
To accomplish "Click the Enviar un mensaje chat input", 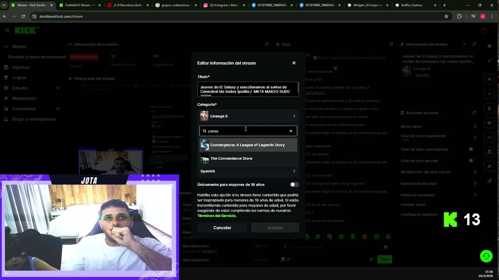I will [x=335, y=247].
